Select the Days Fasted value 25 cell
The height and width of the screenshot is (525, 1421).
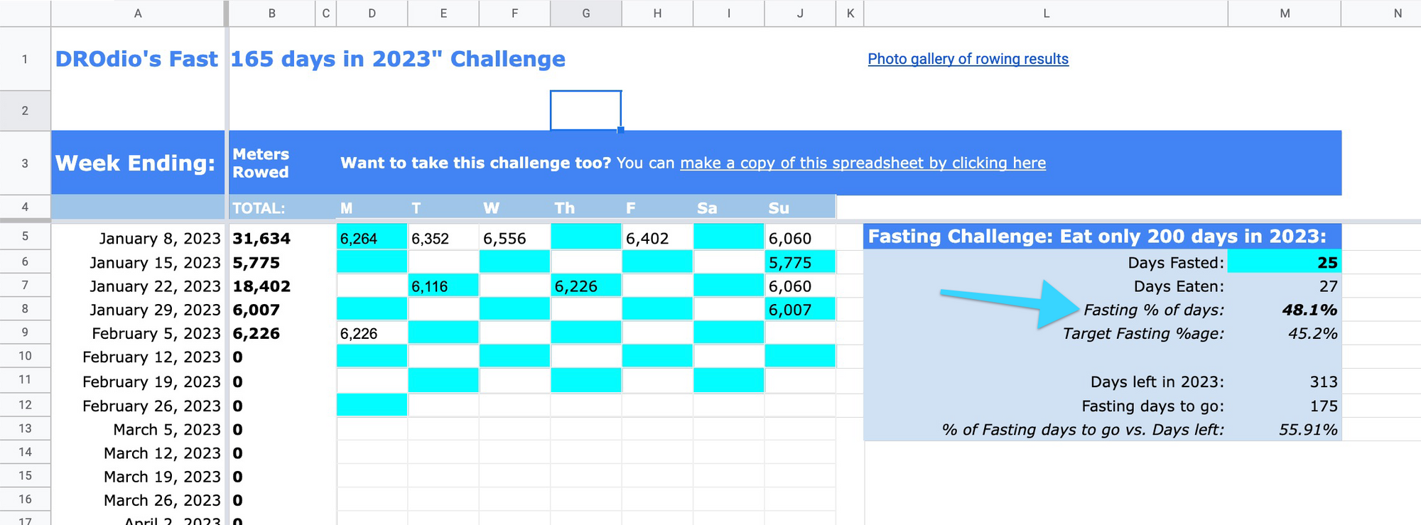[x=1284, y=262]
